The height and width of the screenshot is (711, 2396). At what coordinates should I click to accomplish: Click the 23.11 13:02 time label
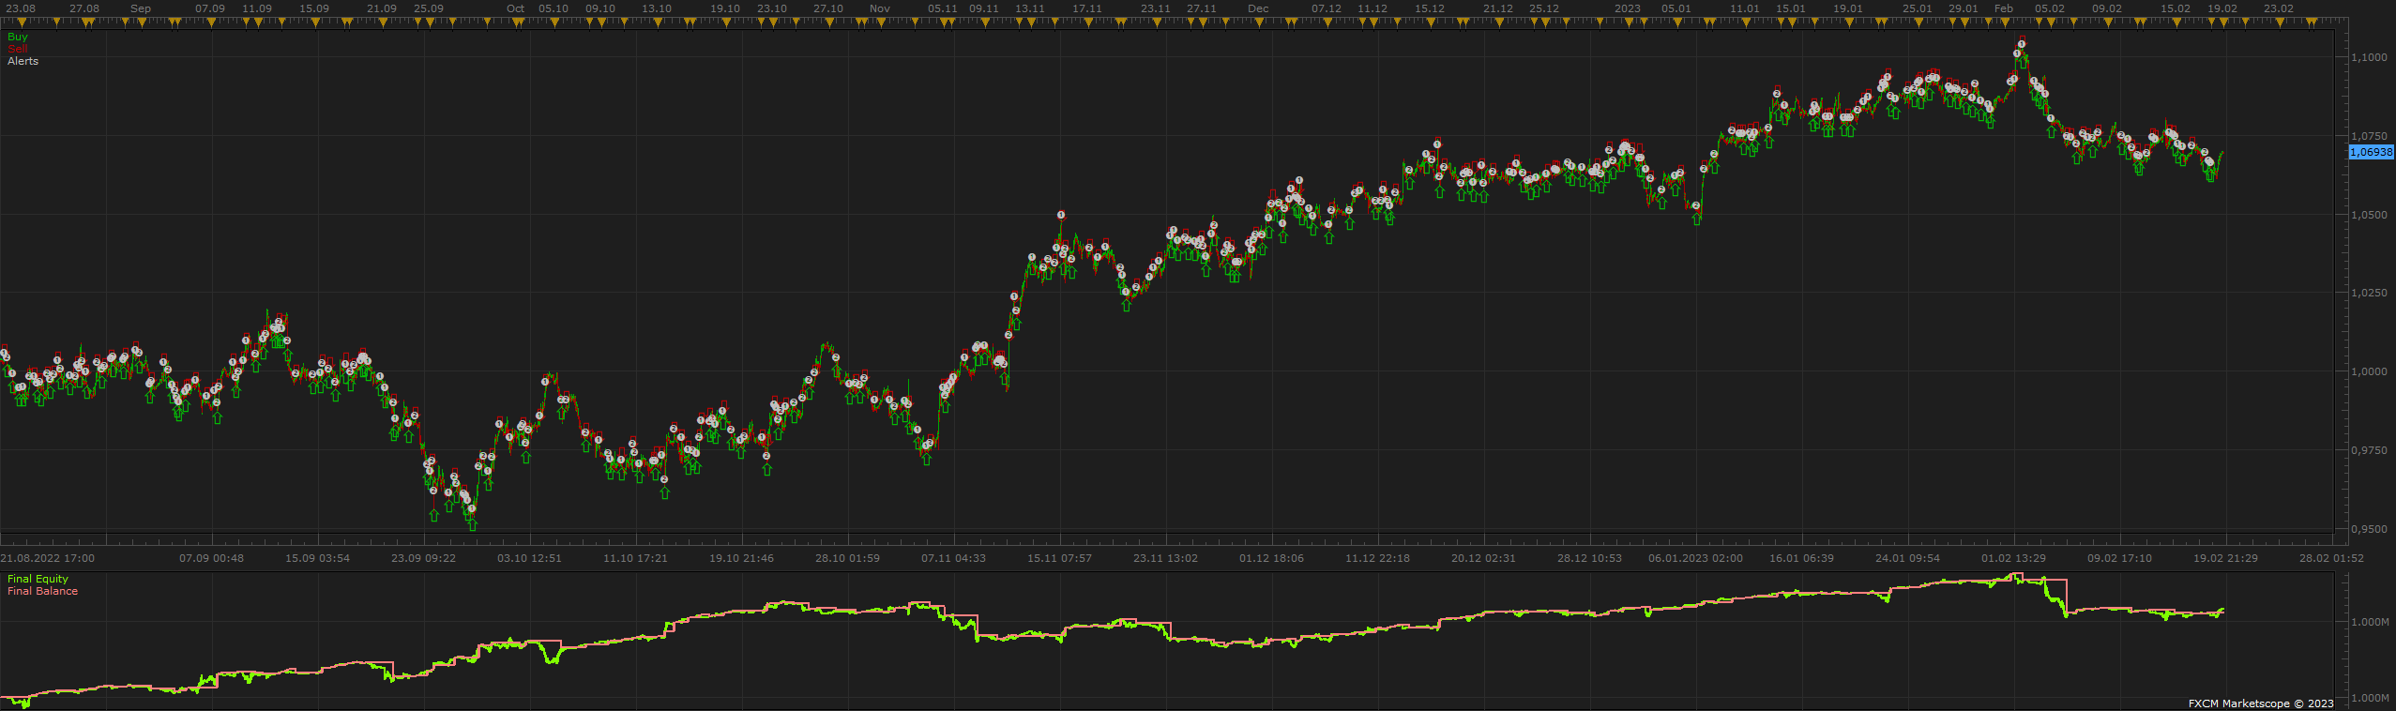coord(1165,558)
